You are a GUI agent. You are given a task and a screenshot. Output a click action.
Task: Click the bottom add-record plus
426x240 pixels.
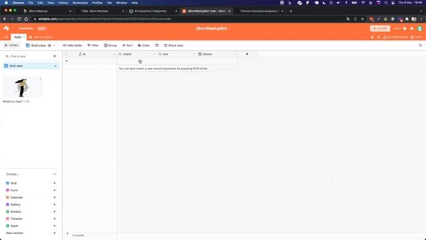point(68,233)
